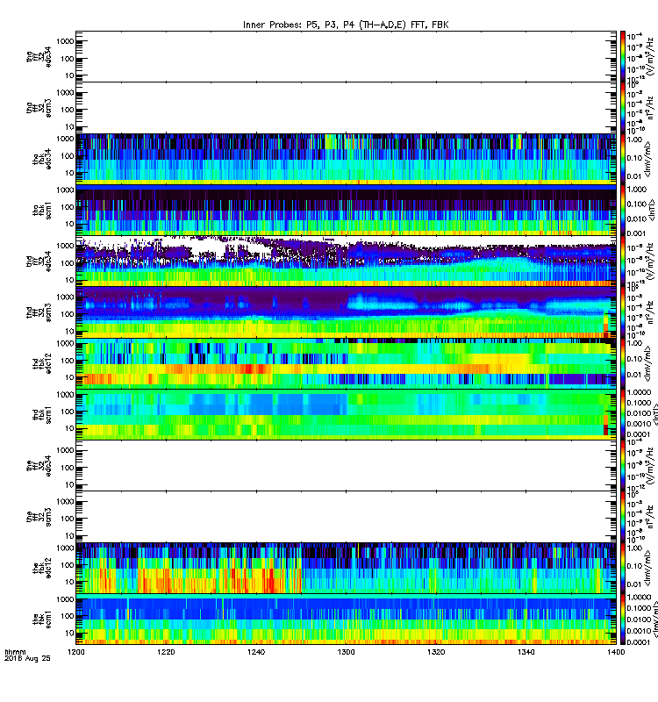Screen dimensions: 658x702
Task: Click the 'the fff 32 edc34' axis label
Action: click(39, 466)
